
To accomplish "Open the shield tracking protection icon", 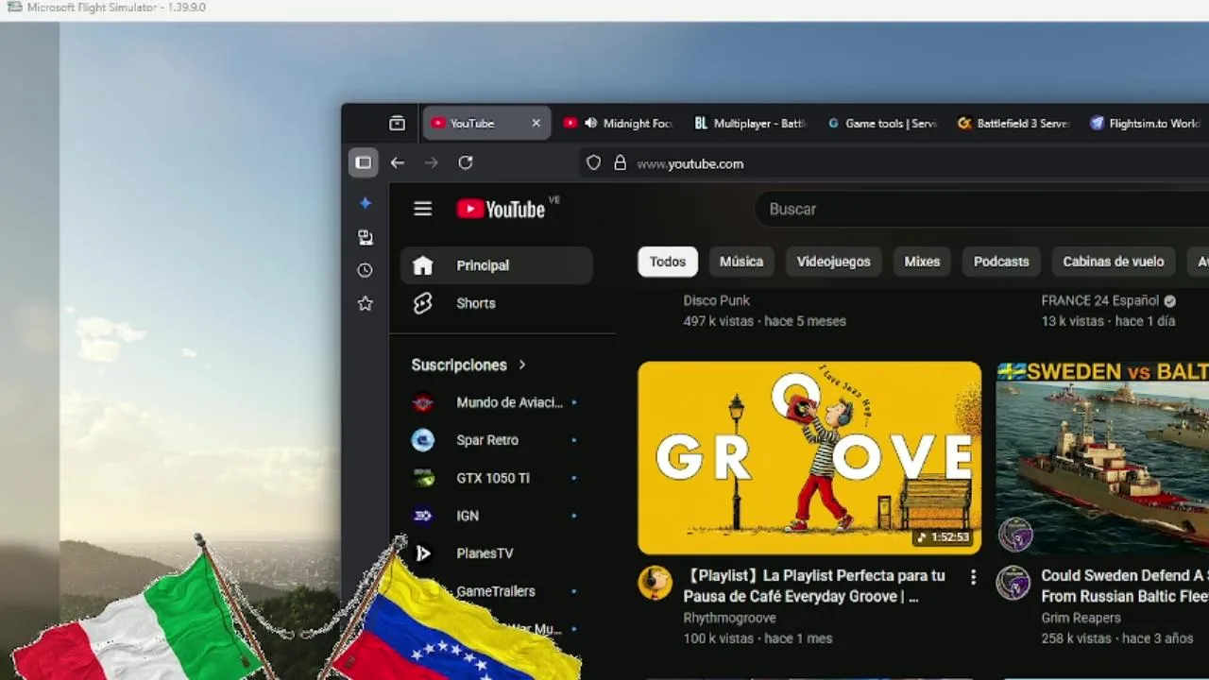I will point(593,163).
